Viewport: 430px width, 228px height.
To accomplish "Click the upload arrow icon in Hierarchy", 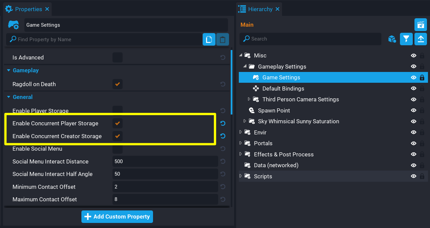I will pos(421,39).
